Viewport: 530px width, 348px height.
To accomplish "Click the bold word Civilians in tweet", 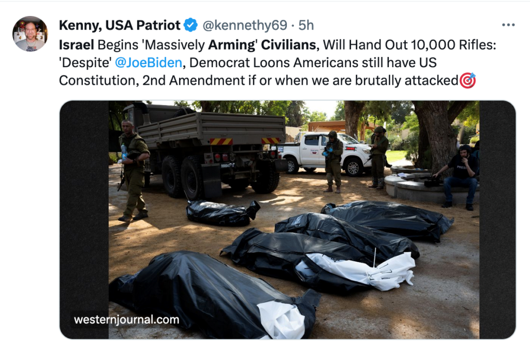I will click(288, 44).
